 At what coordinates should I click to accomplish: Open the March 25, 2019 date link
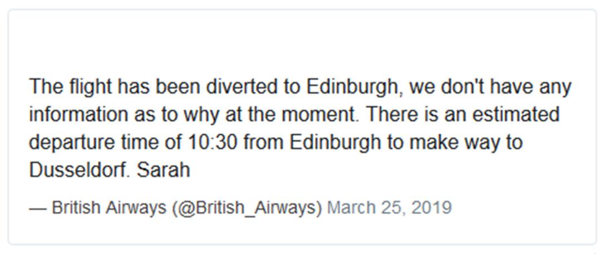click(x=389, y=208)
